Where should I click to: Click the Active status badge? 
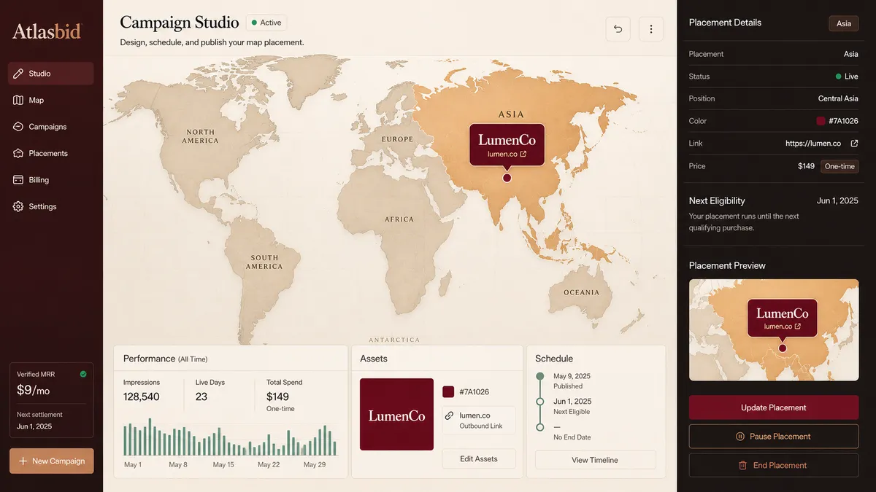pyautogui.click(x=266, y=23)
